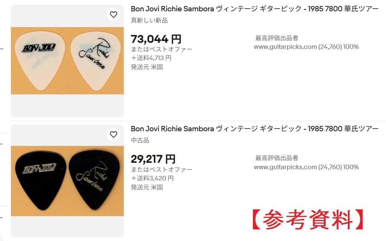386x241 pixels.
Task: Select またはベストオファー under the 29,217 円 price
Action: (x=161, y=170)
